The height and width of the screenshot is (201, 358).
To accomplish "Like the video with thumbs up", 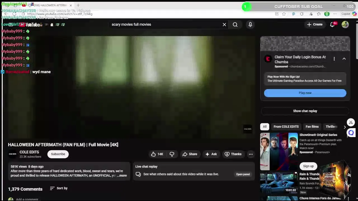I will point(157,154).
